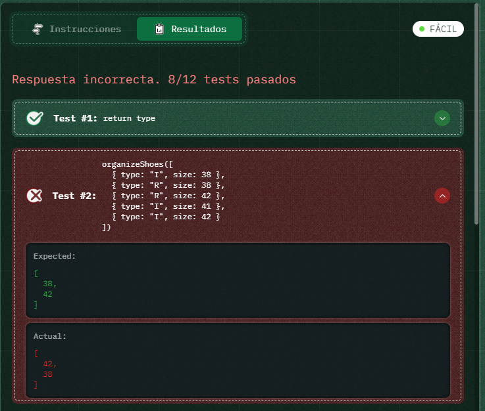This screenshot has height=411, width=485.
Task: Click the organizeShoes([ code line
Action: pyautogui.click(x=138, y=164)
